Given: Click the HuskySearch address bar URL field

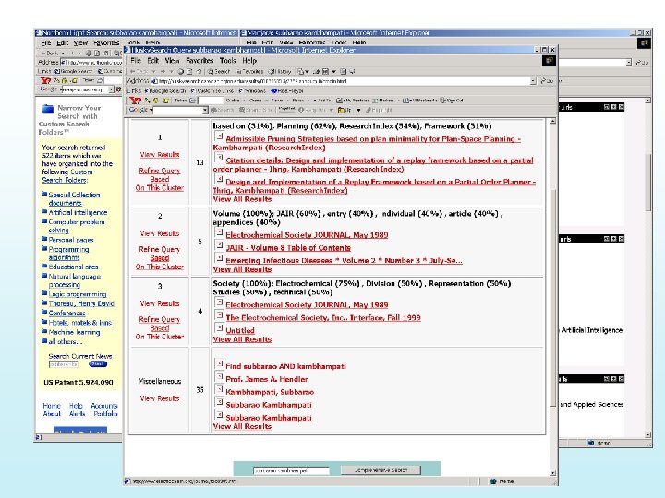Looking at the screenshot, I should 341,81.
